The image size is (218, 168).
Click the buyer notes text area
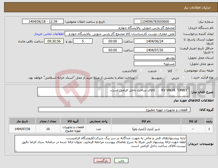(100, 144)
